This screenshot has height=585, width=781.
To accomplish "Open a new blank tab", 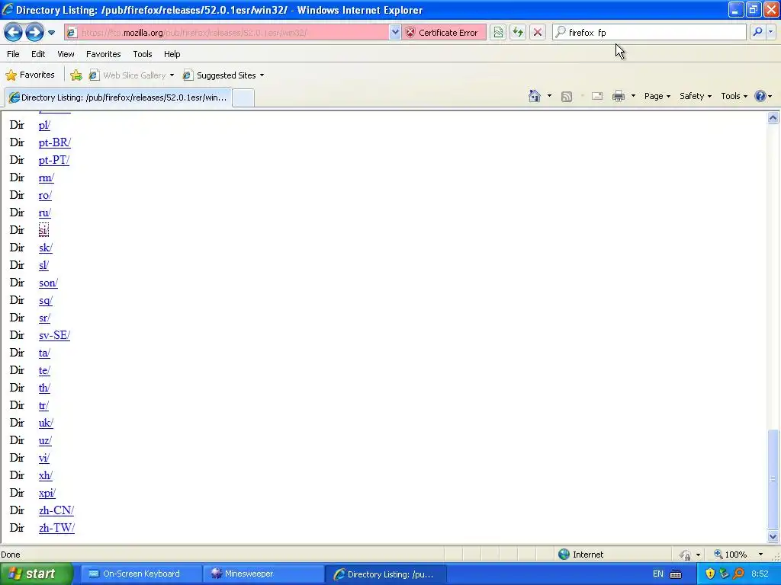I will [243, 97].
